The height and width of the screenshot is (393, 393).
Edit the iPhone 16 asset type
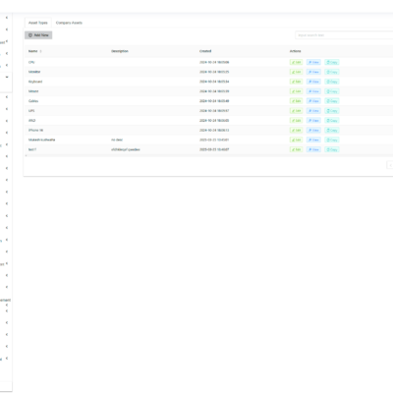pos(296,130)
